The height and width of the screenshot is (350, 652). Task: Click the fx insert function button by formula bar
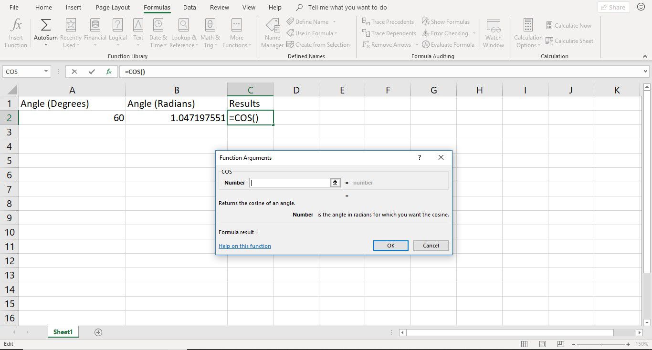click(109, 72)
